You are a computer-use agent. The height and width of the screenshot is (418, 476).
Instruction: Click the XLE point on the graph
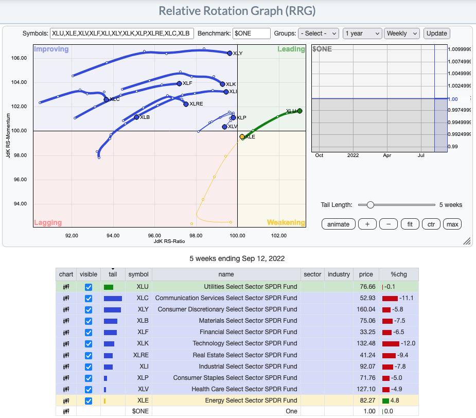(242, 137)
